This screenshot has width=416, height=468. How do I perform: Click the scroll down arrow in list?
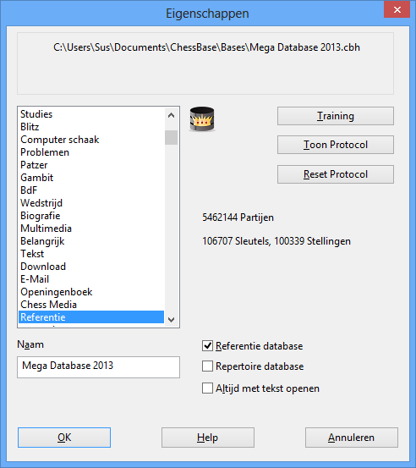click(171, 320)
